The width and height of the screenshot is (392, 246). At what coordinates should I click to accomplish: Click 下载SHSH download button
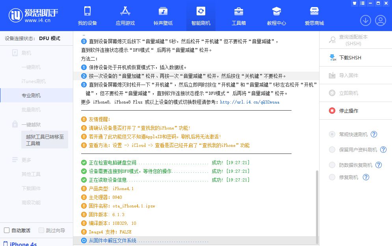coord(355,58)
